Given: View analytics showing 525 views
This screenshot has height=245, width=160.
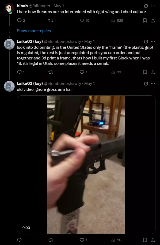Looking at the screenshot, I should [117, 20].
